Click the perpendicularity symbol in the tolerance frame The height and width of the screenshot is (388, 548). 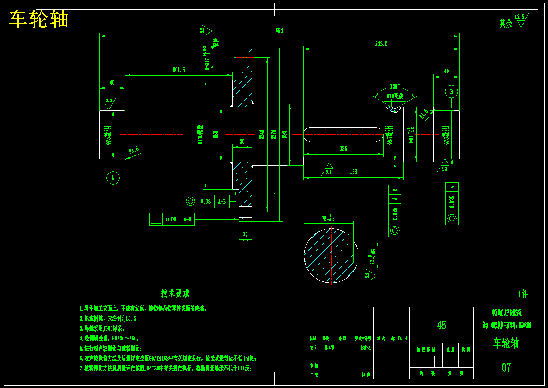tap(156, 219)
